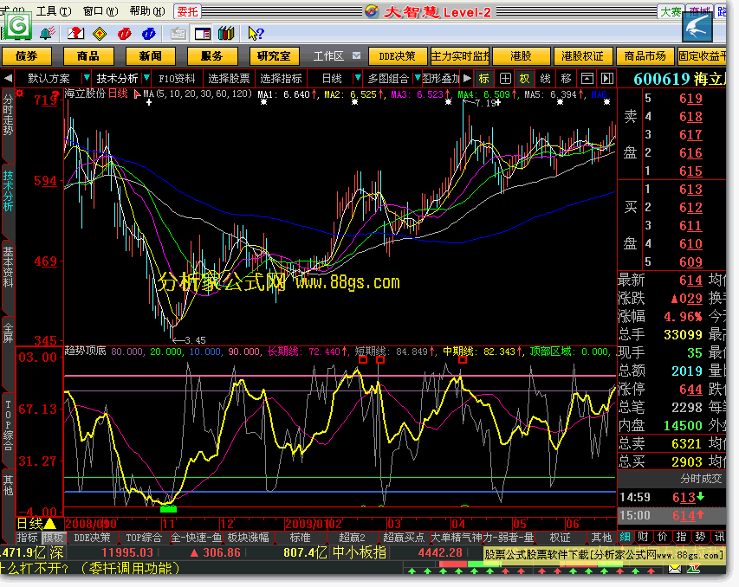
Task: Activate the context help arrow-question cursor icon
Action: [256, 34]
